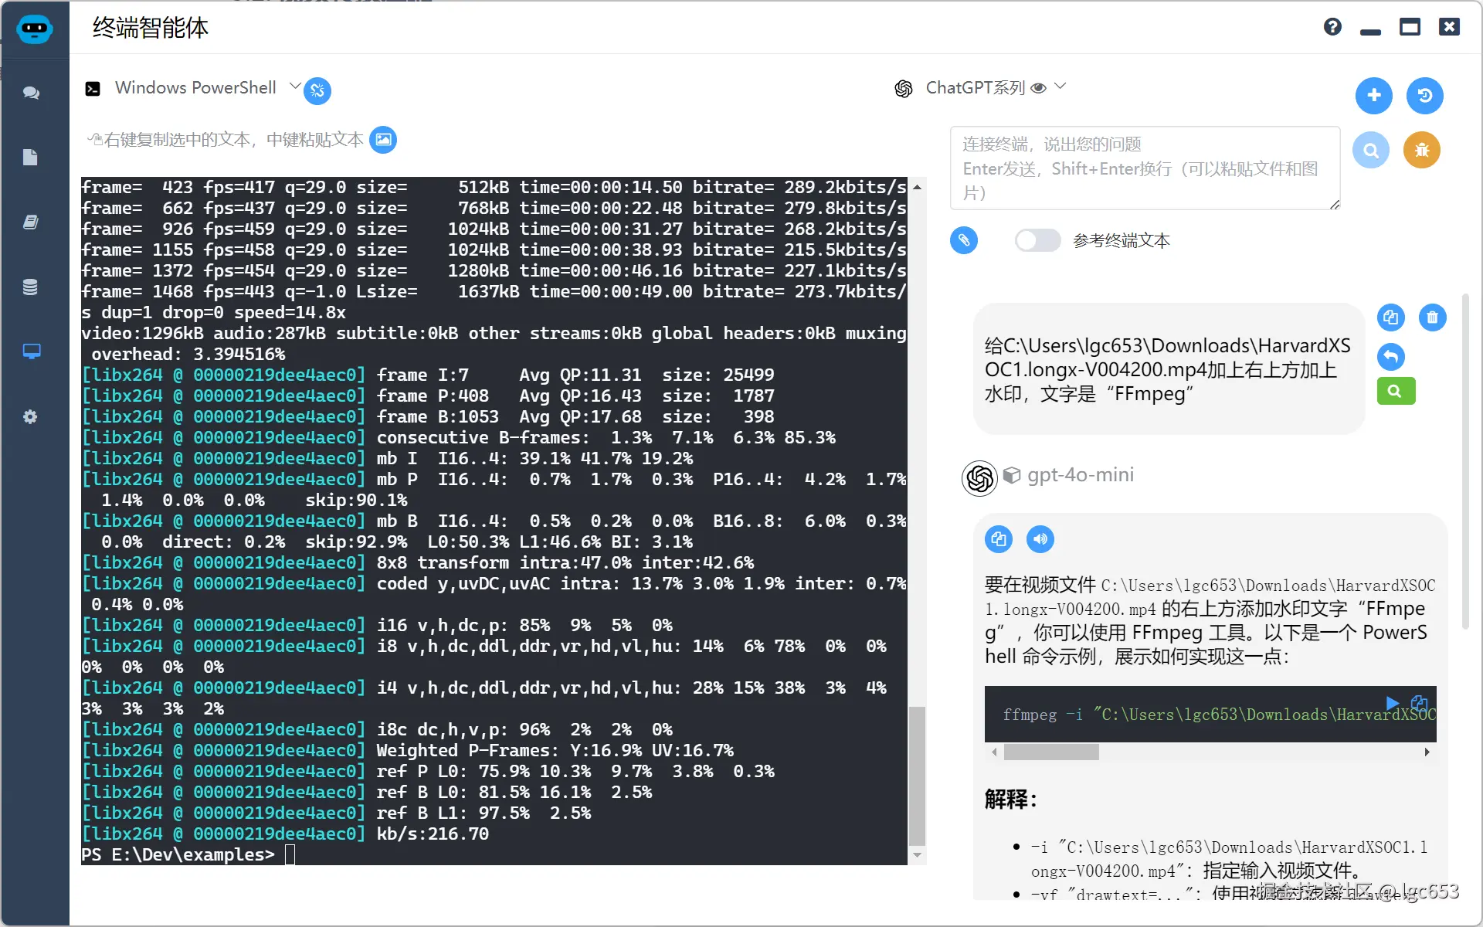This screenshot has width=1483, height=927.
Task: Open the chat tab in left sidebar
Action: click(31, 93)
